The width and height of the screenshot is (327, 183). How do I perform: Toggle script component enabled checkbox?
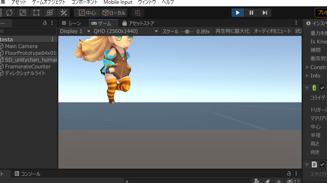pyautogui.click(x=322, y=164)
